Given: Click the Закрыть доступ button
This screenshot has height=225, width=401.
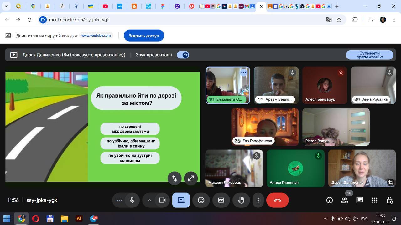Looking at the screenshot, I should point(144,36).
